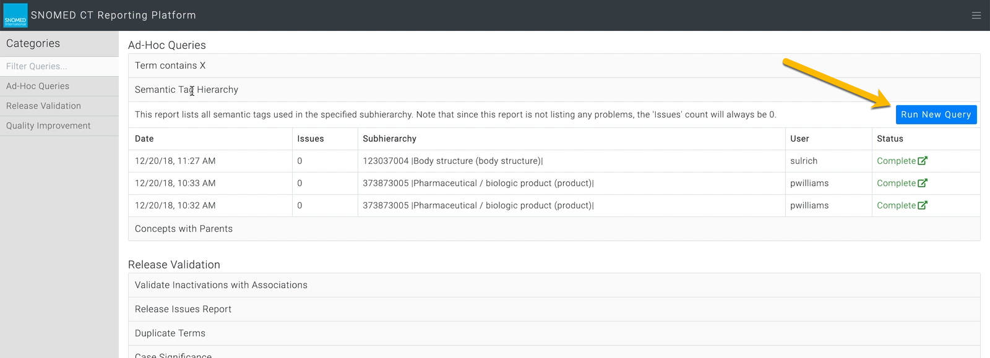Click the SNOMED CT Reporting Platform title
The image size is (990, 358).
coord(113,15)
